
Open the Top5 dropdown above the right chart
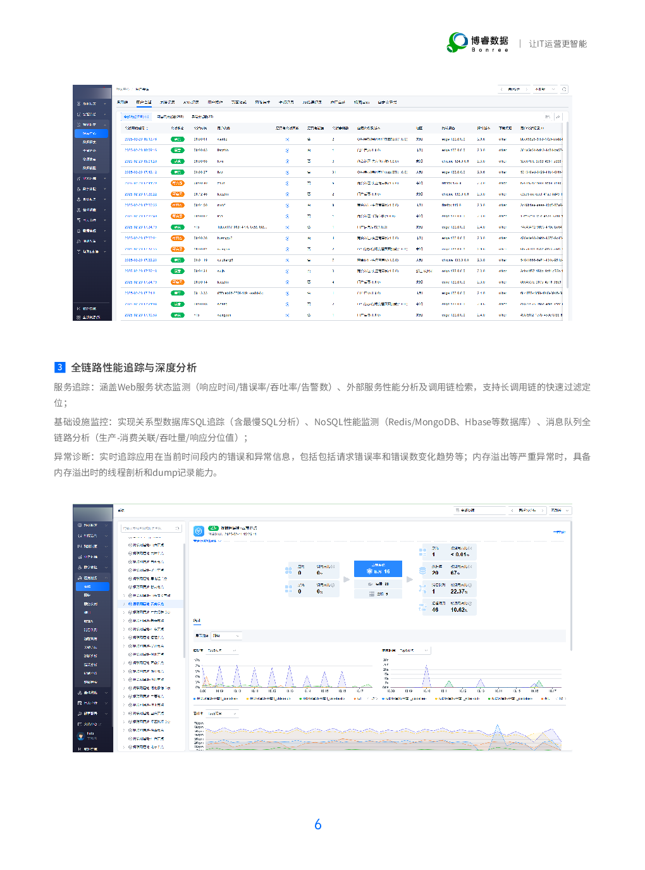click(x=414, y=650)
